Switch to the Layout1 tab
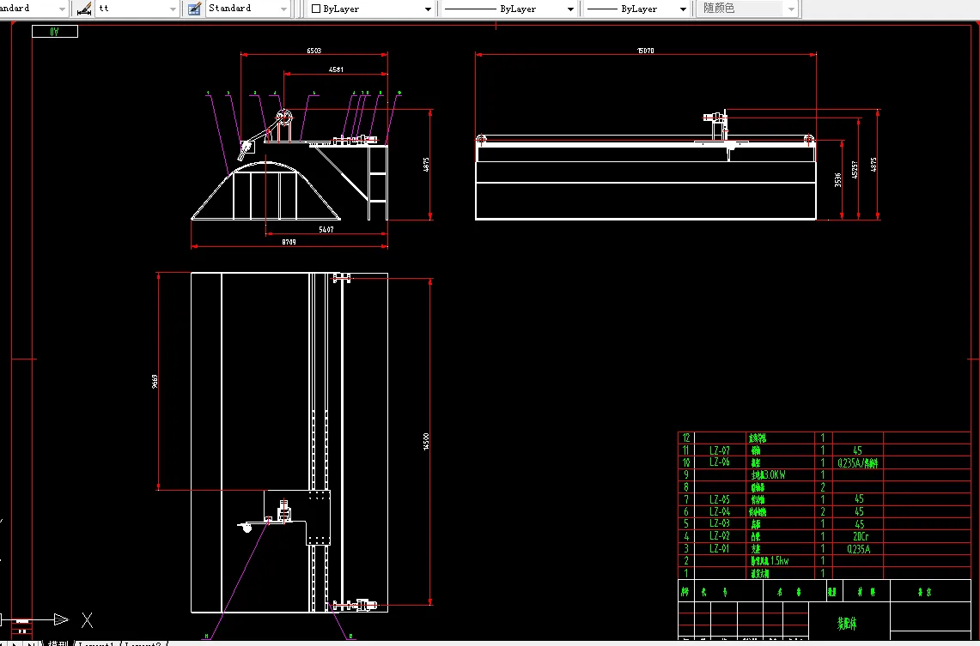 click(97, 643)
